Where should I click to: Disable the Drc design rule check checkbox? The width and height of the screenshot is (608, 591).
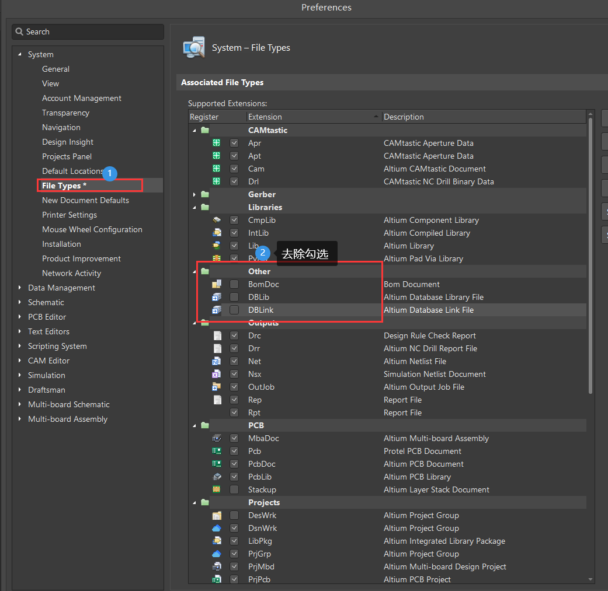[x=234, y=335]
